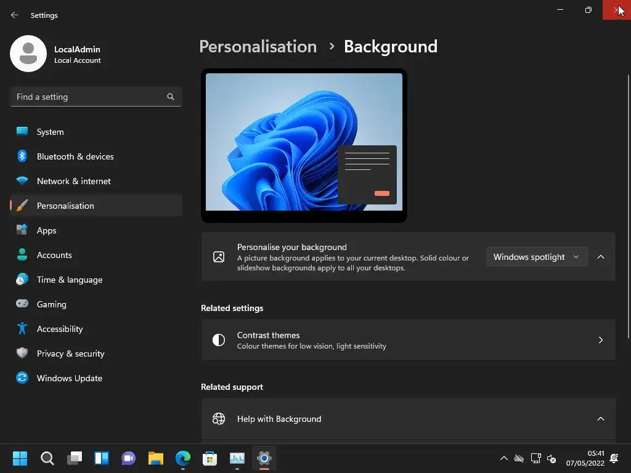Restore down the Settings window
631x473 pixels.
tap(588, 10)
